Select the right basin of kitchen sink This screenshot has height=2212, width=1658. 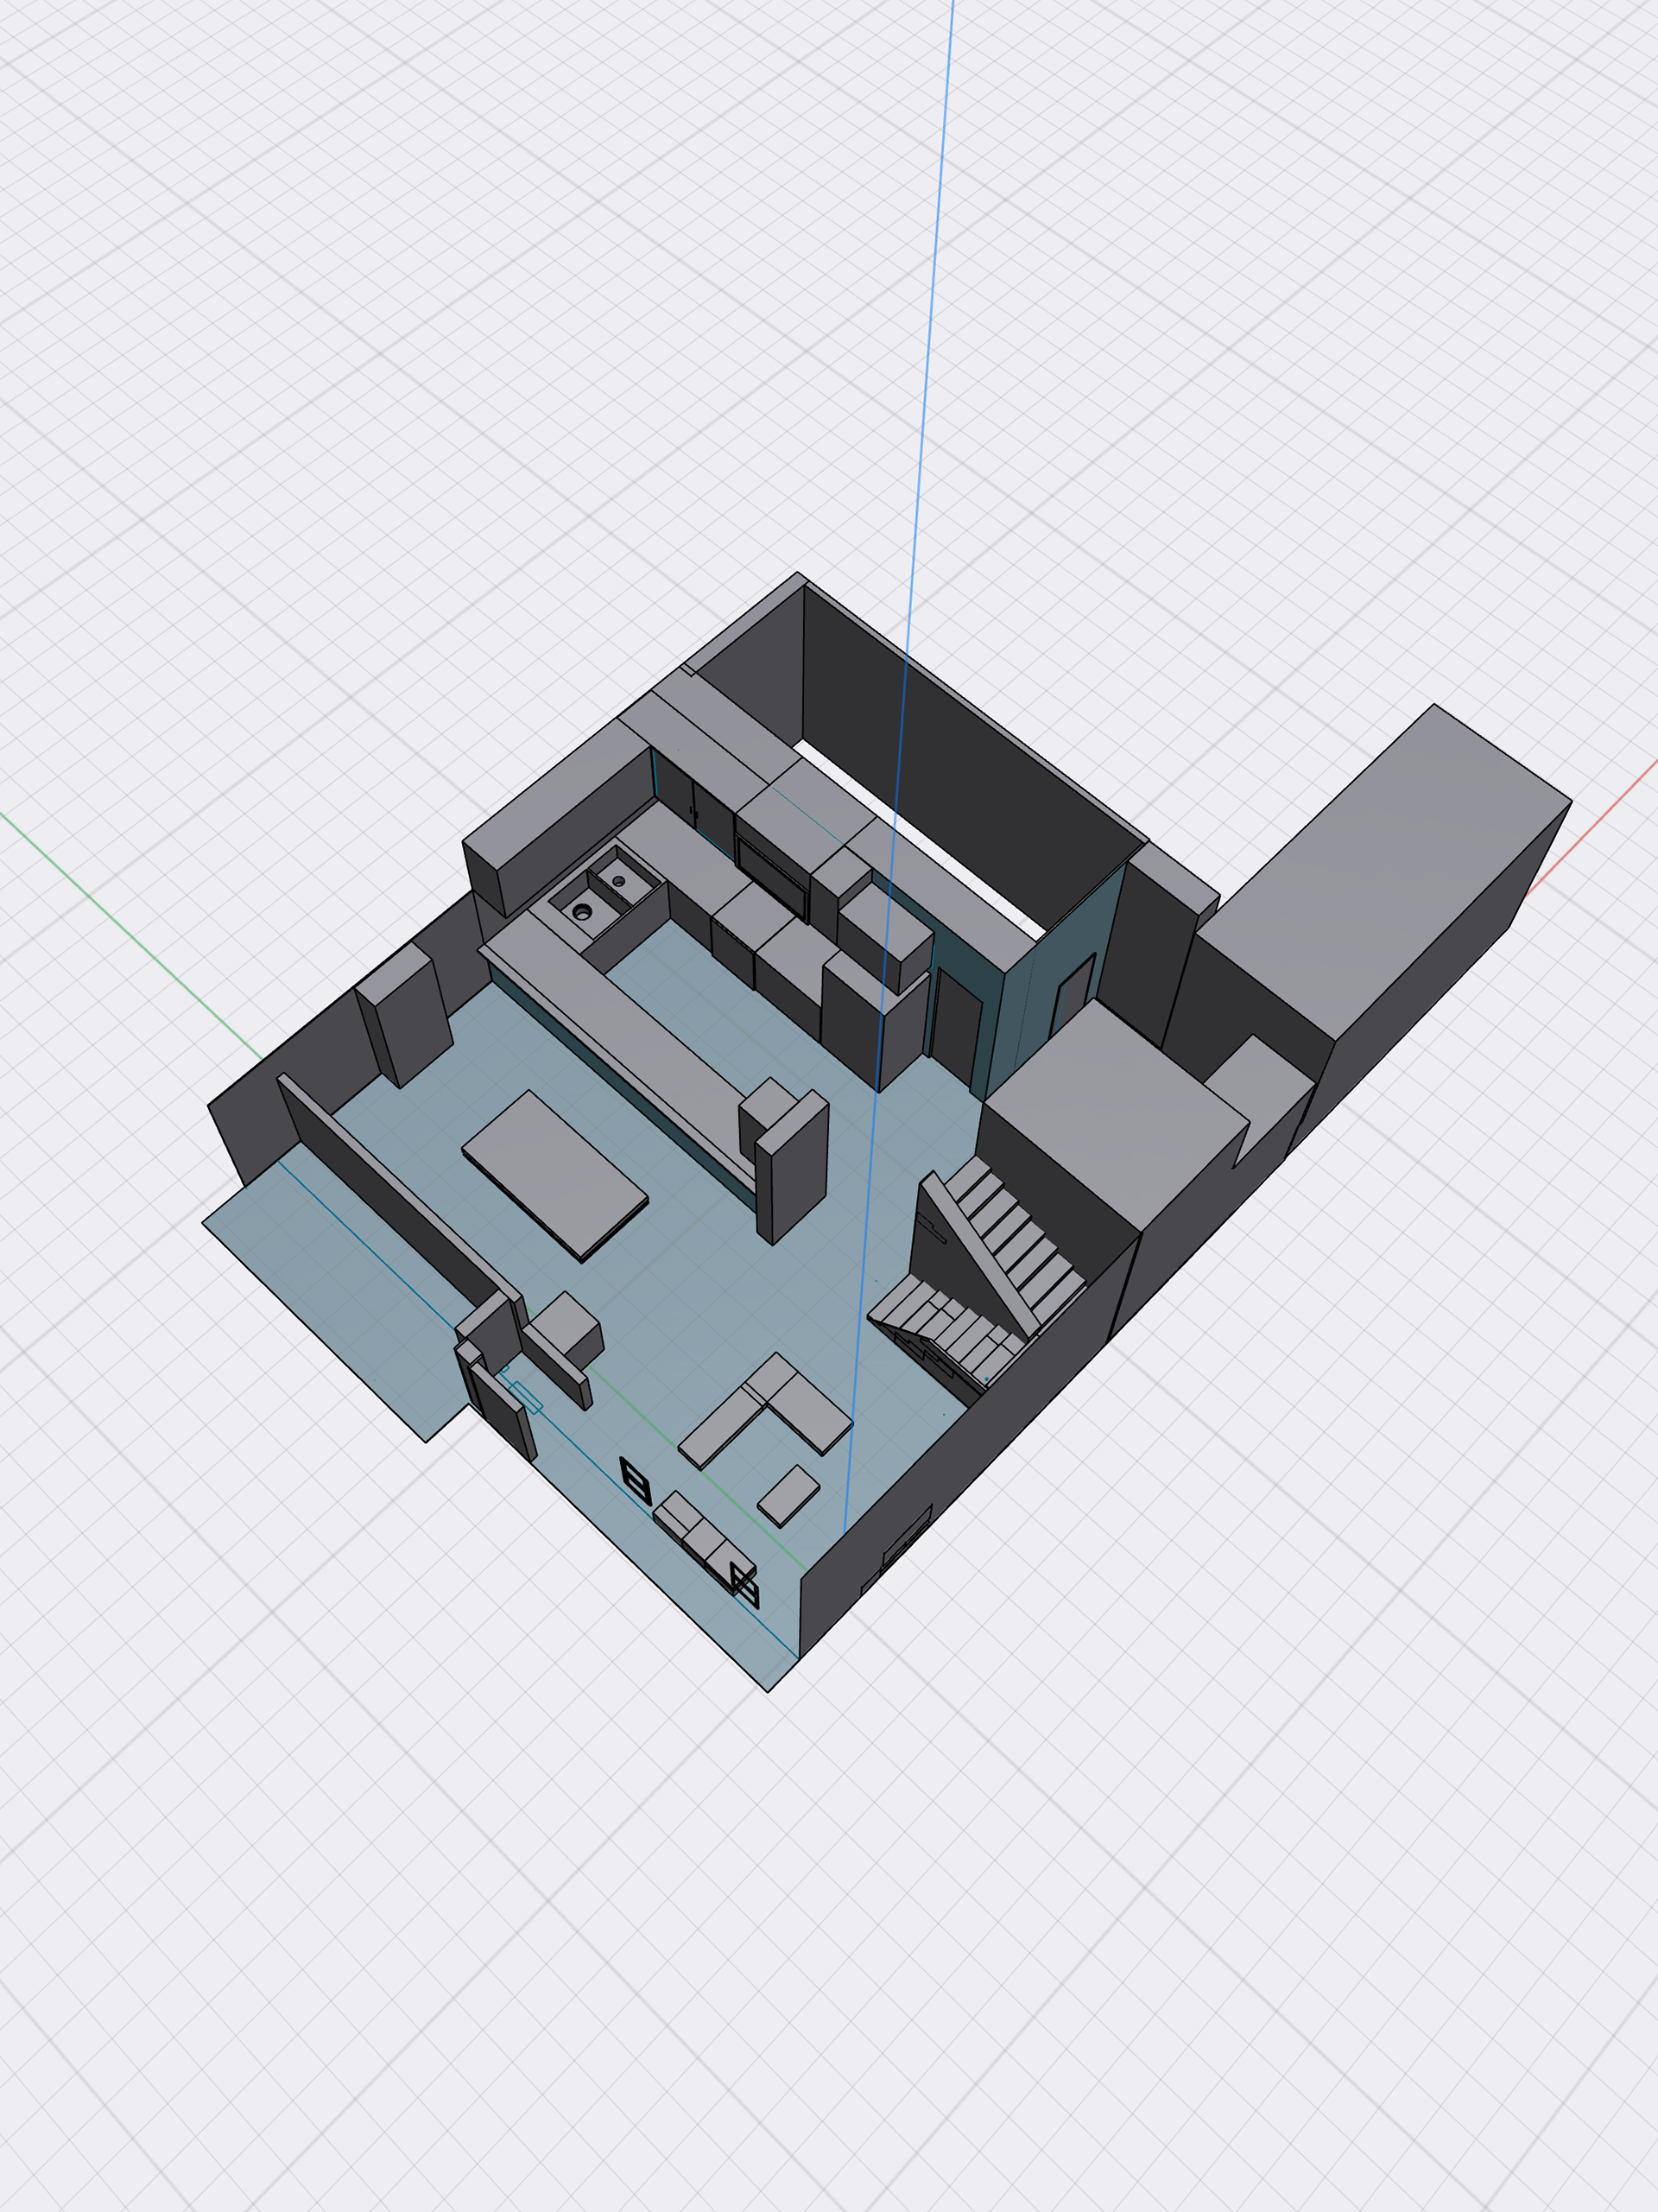(620, 880)
